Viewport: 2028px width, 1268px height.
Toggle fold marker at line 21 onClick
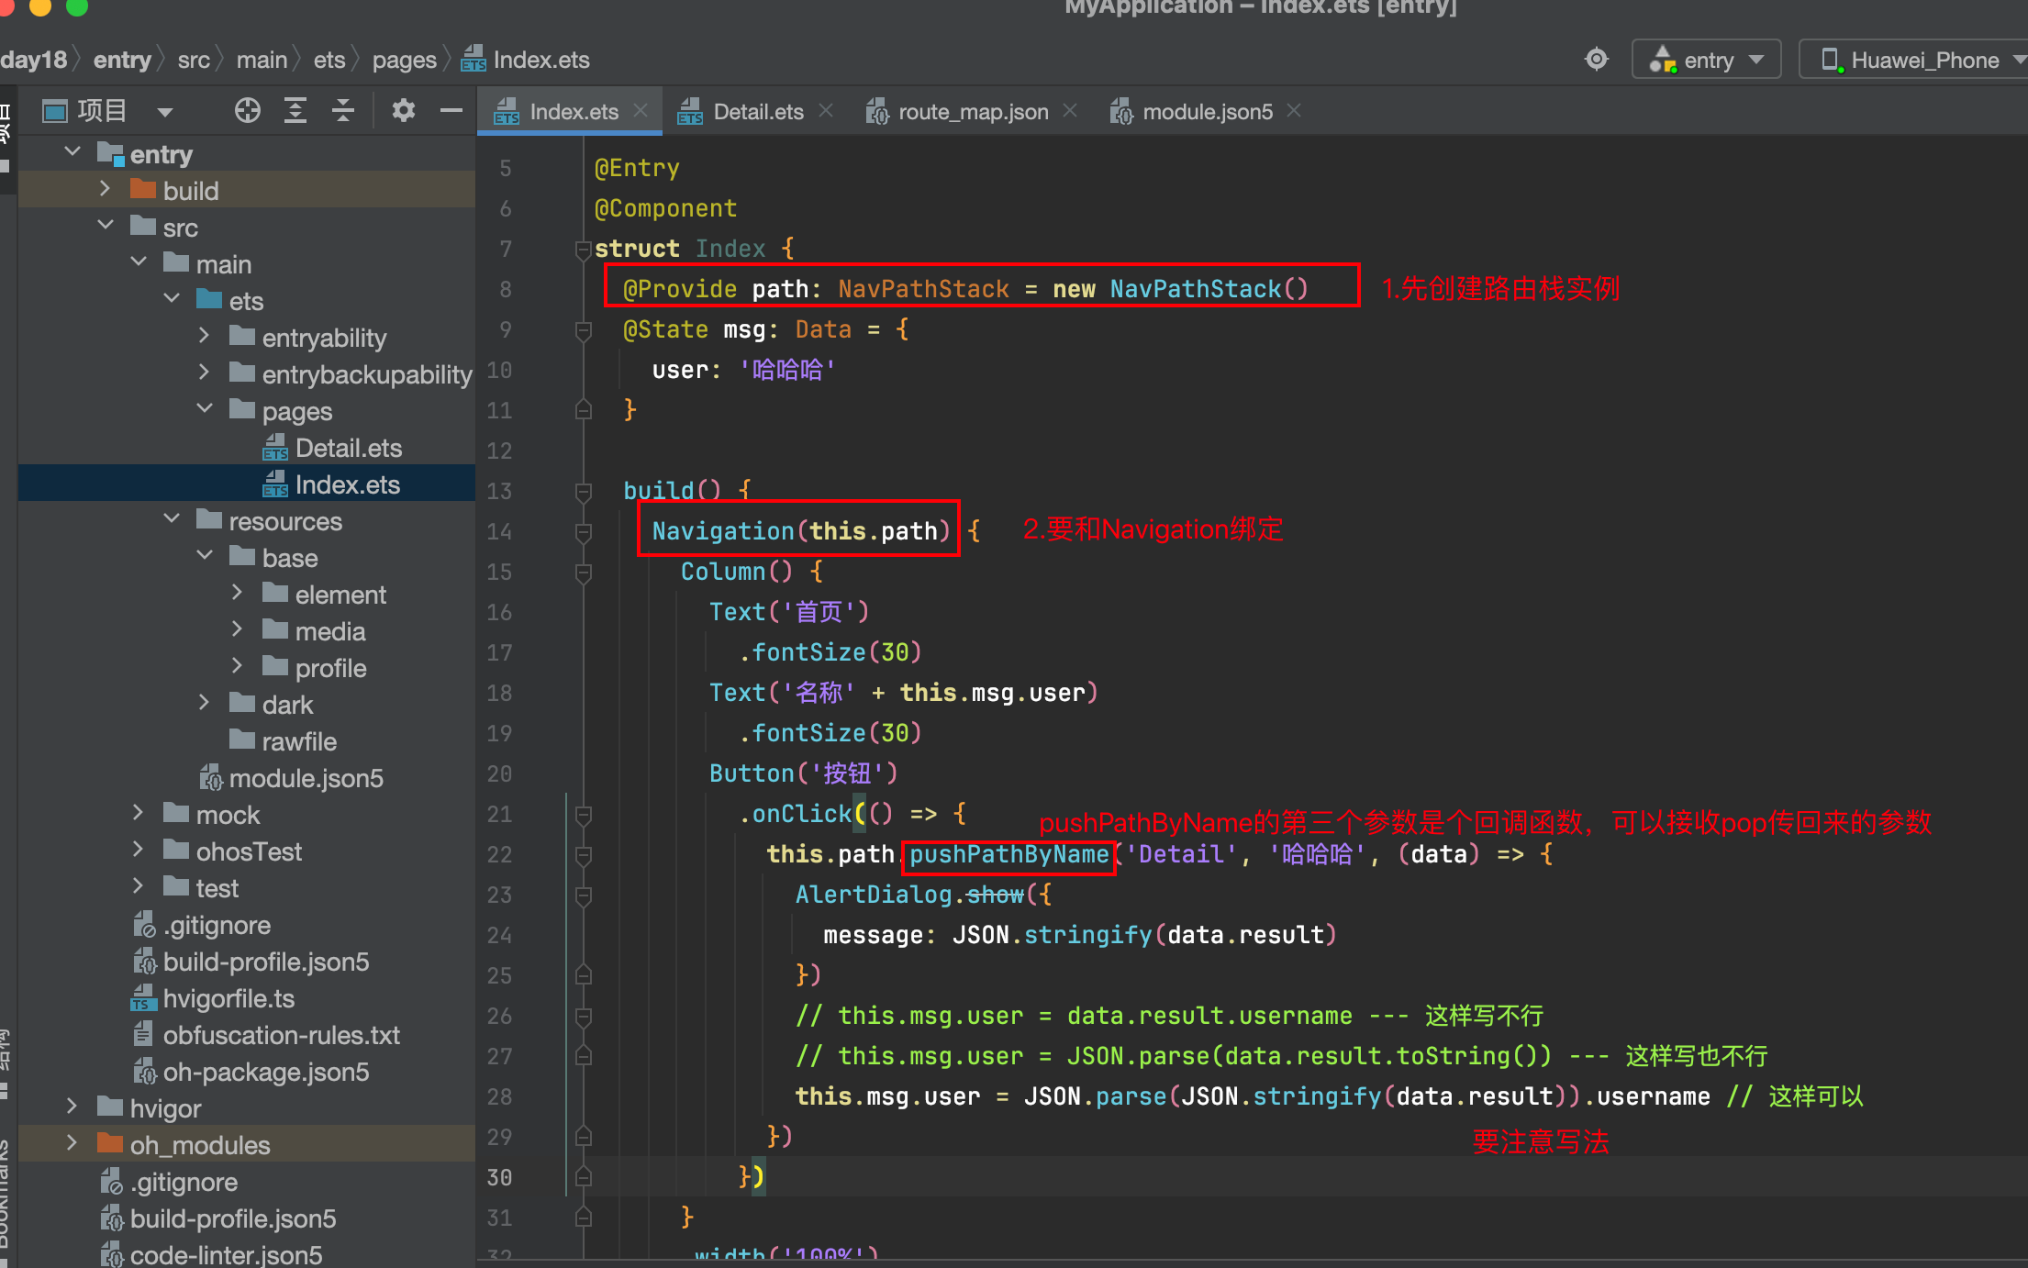pyautogui.click(x=583, y=814)
